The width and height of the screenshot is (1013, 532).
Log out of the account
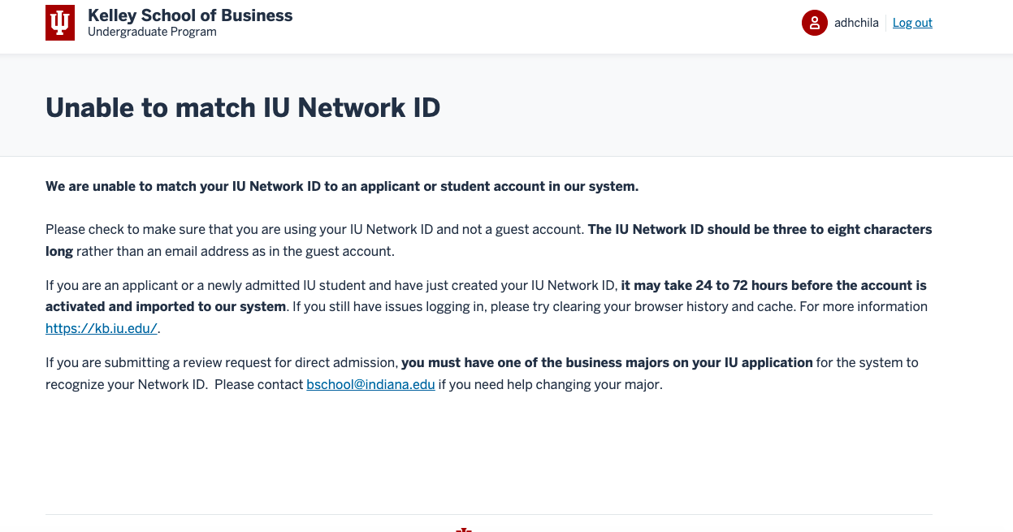[912, 23]
